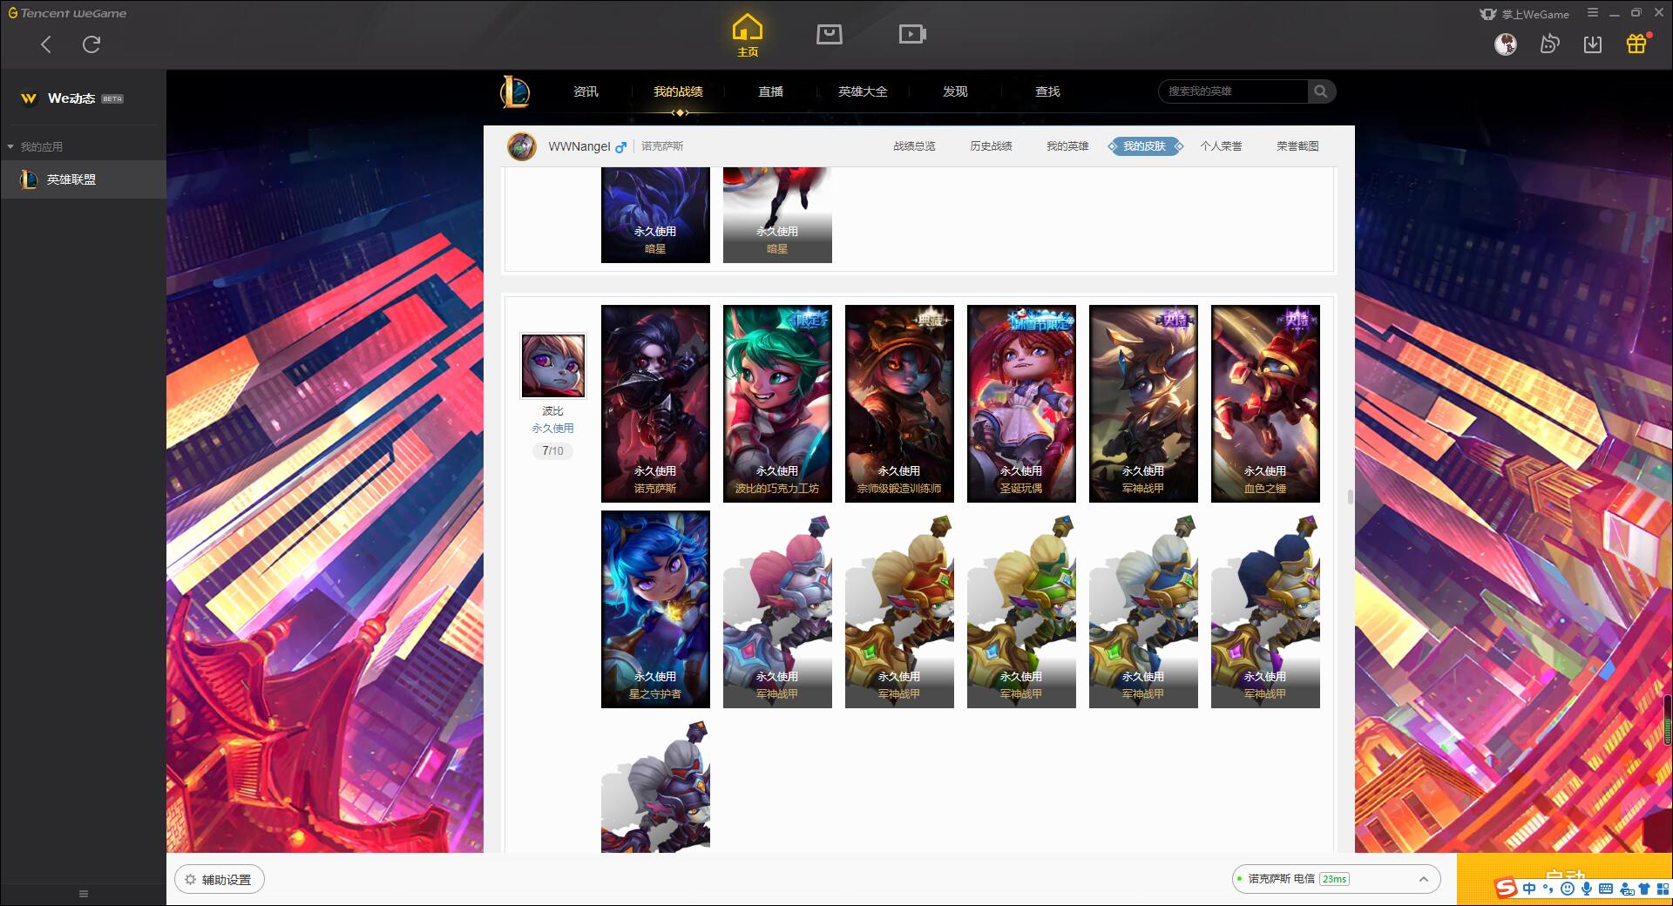Click the League of Legends logo in navigation
The width and height of the screenshot is (1673, 906).
[x=515, y=91]
